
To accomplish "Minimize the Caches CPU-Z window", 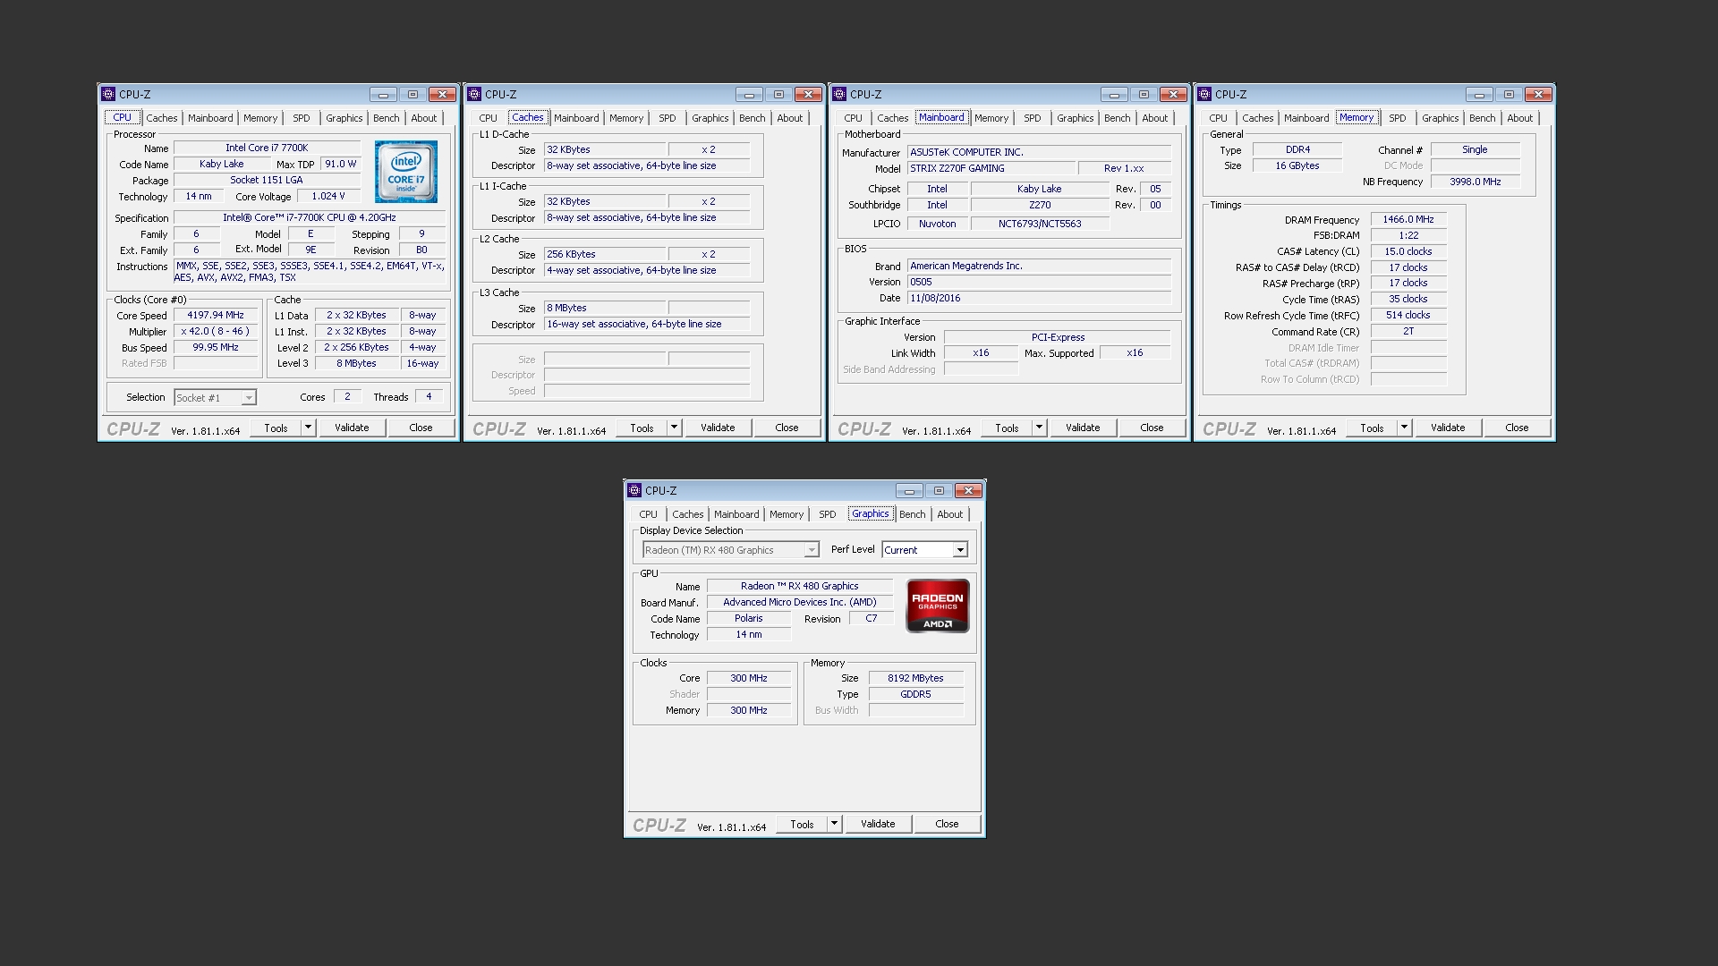I will (749, 94).
